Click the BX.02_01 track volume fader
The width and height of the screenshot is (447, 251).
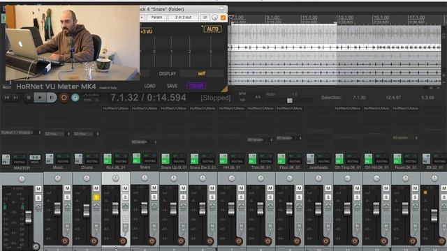[434, 215]
